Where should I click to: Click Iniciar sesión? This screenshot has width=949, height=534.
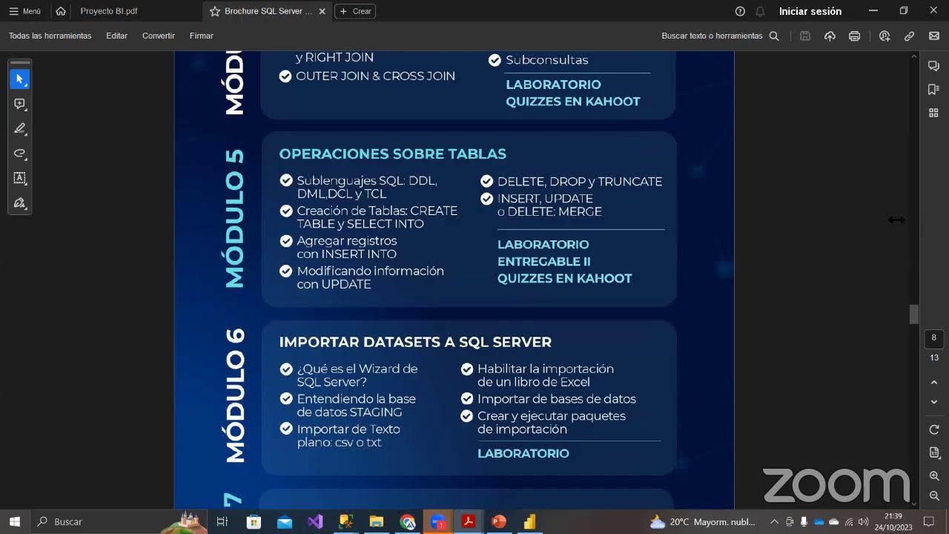(810, 11)
